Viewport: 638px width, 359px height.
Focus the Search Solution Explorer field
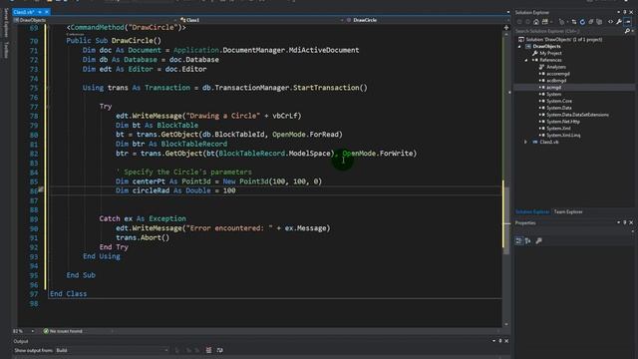tap(568, 31)
